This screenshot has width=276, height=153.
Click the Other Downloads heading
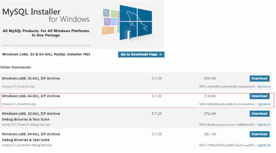coord(16,67)
